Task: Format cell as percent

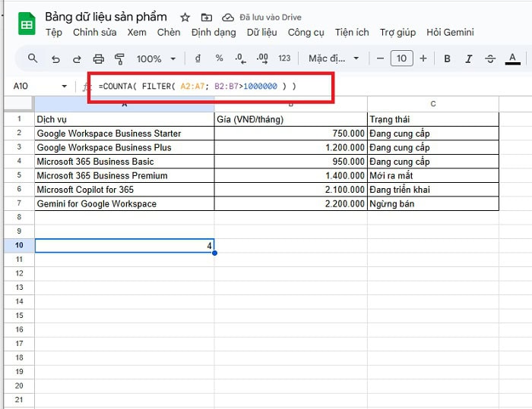Action: 219,58
